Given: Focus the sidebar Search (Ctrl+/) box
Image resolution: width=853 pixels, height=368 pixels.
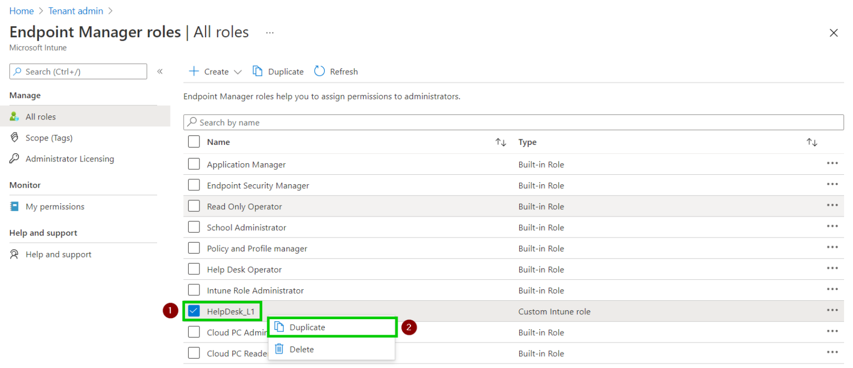Looking at the screenshot, I should [78, 72].
